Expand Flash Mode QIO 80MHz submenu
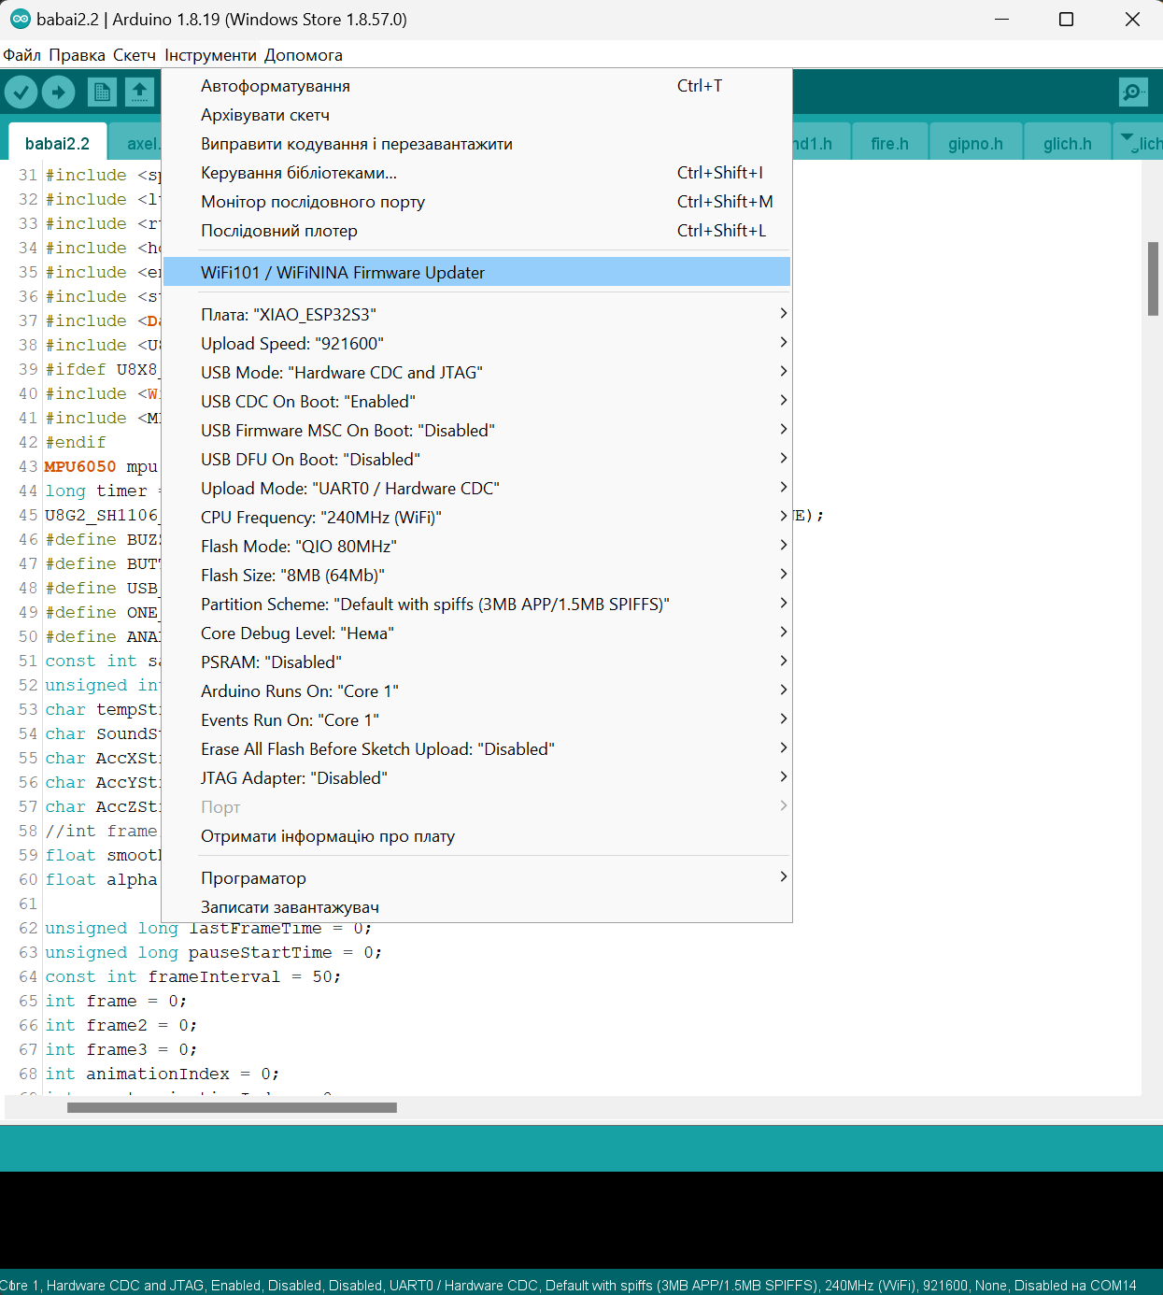This screenshot has width=1163, height=1295. click(x=476, y=547)
